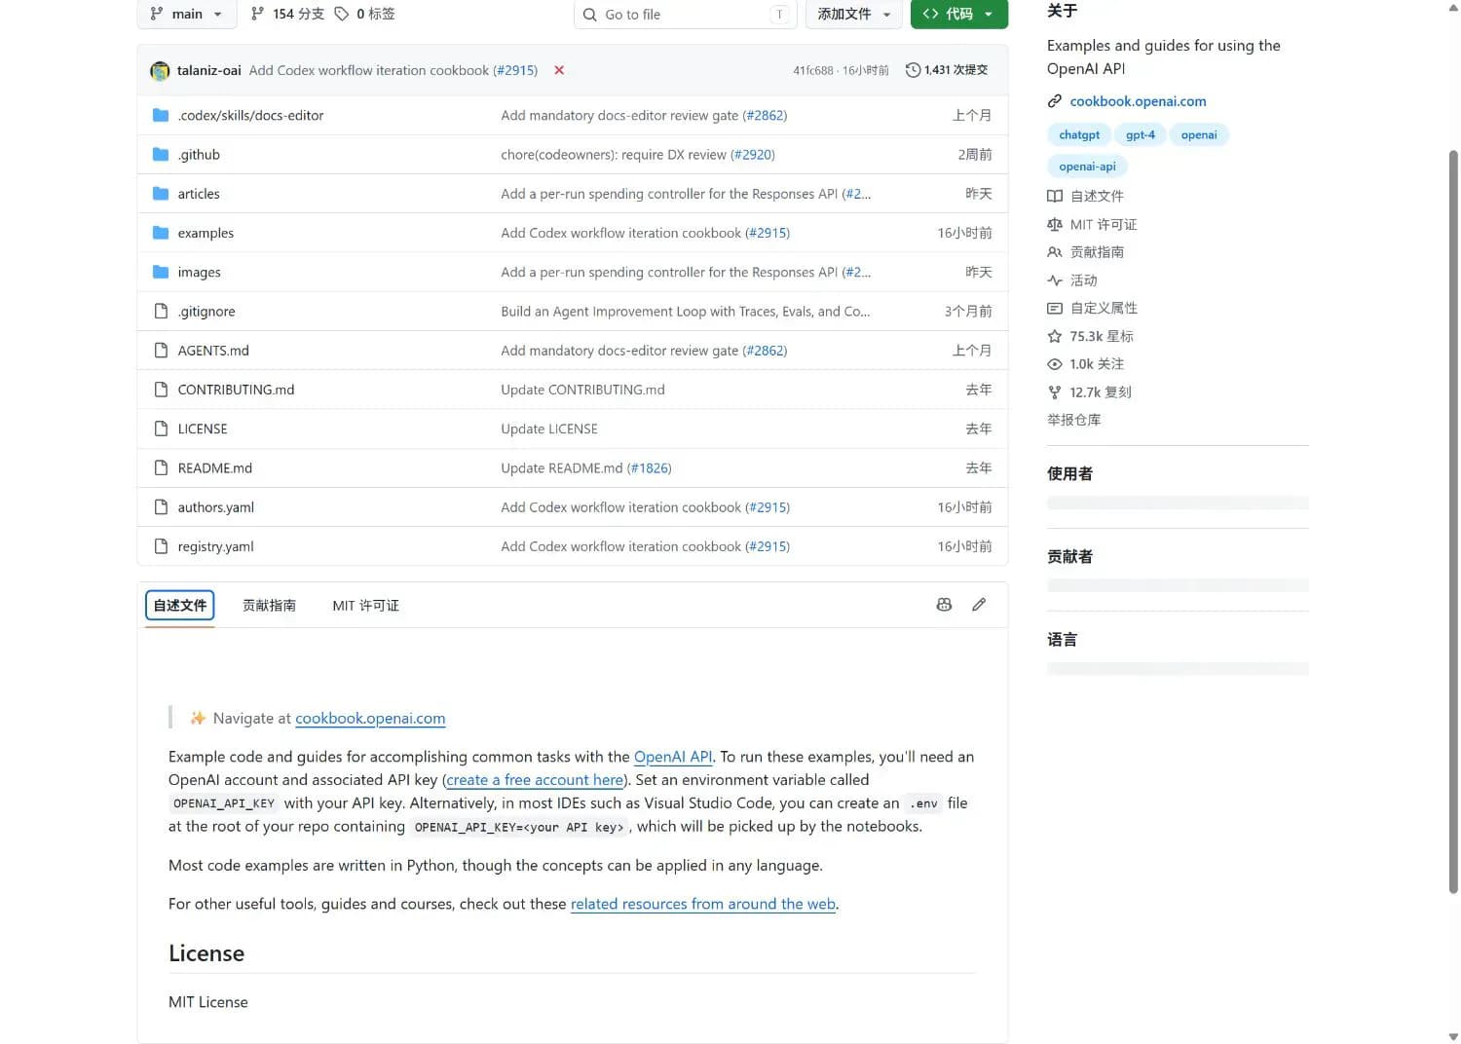Open .codex/skills/docs-editor folder
The image size is (1461, 1044).
(x=250, y=115)
